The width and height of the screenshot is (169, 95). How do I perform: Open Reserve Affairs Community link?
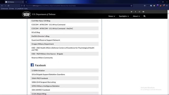[42, 58]
